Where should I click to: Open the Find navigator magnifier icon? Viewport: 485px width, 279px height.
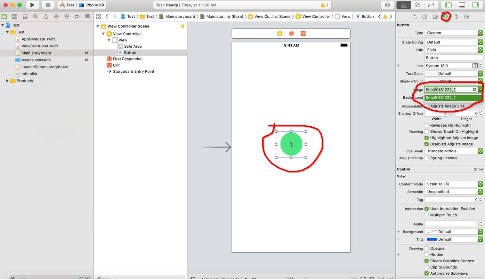(35, 16)
